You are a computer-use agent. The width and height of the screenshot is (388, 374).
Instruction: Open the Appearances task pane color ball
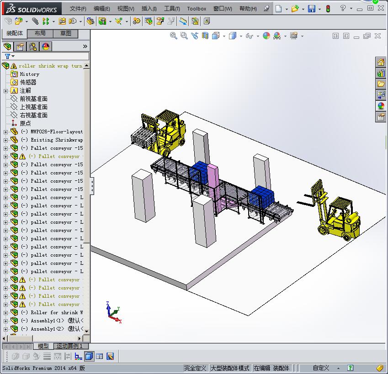point(381,106)
